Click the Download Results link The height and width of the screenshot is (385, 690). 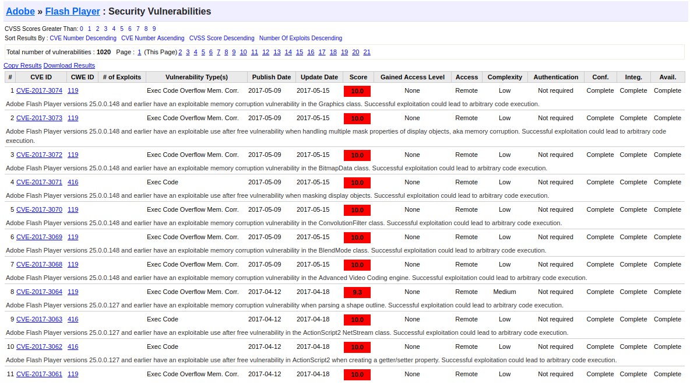69,65
